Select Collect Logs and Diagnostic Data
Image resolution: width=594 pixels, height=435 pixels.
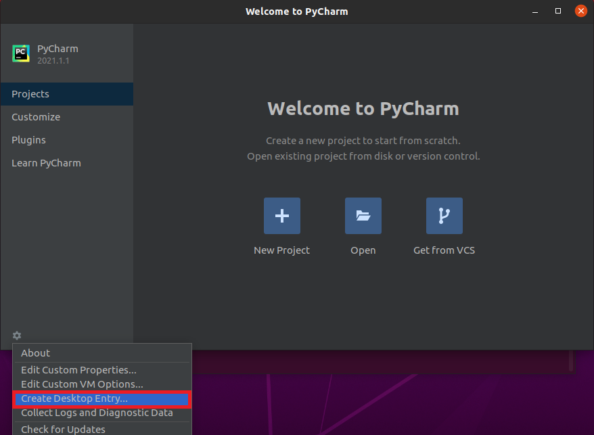(x=97, y=413)
